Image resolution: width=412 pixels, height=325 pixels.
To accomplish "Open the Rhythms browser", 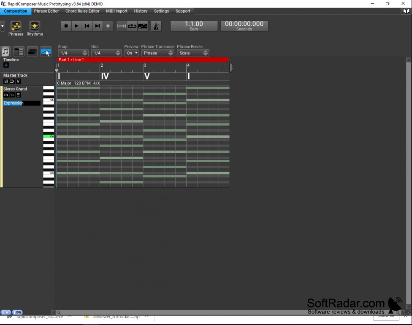I will point(35,28).
